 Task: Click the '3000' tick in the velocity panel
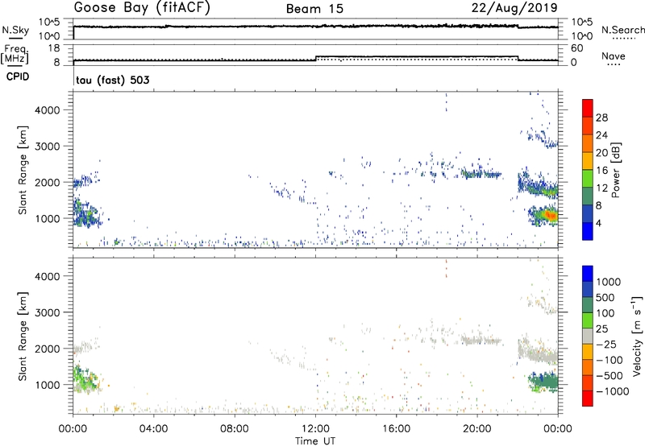coord(48,312)
